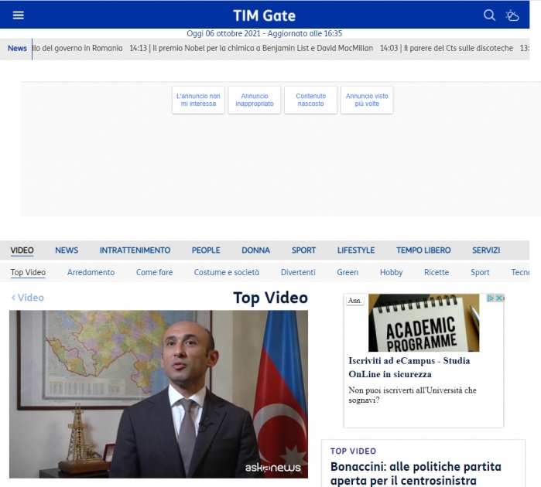Image resolution: width=541 pixels, height=487 pixels.
Task: Open the Bonaccini politiche headline
Action: point(416,474)
